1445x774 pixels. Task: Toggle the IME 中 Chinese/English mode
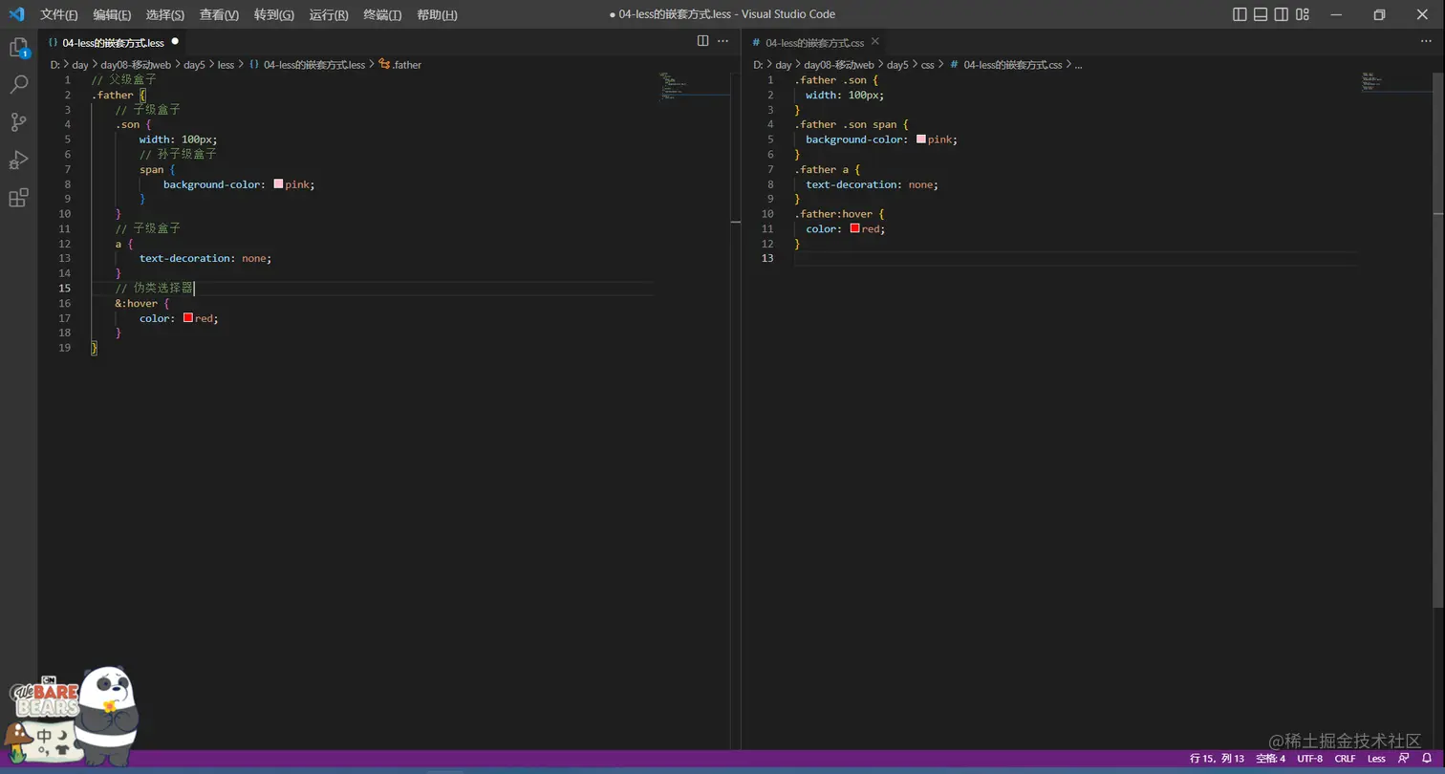[x=45, y=736]
